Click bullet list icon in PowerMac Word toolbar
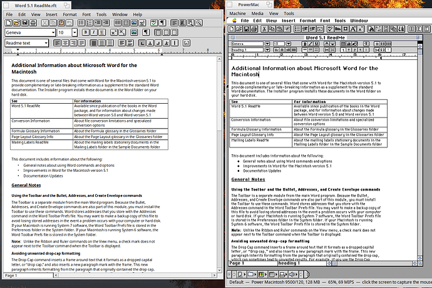The image size is (432, 288). pos(297,29)
